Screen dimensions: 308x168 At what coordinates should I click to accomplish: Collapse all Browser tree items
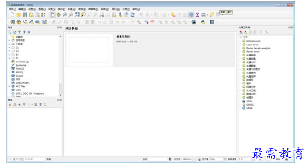24,32
